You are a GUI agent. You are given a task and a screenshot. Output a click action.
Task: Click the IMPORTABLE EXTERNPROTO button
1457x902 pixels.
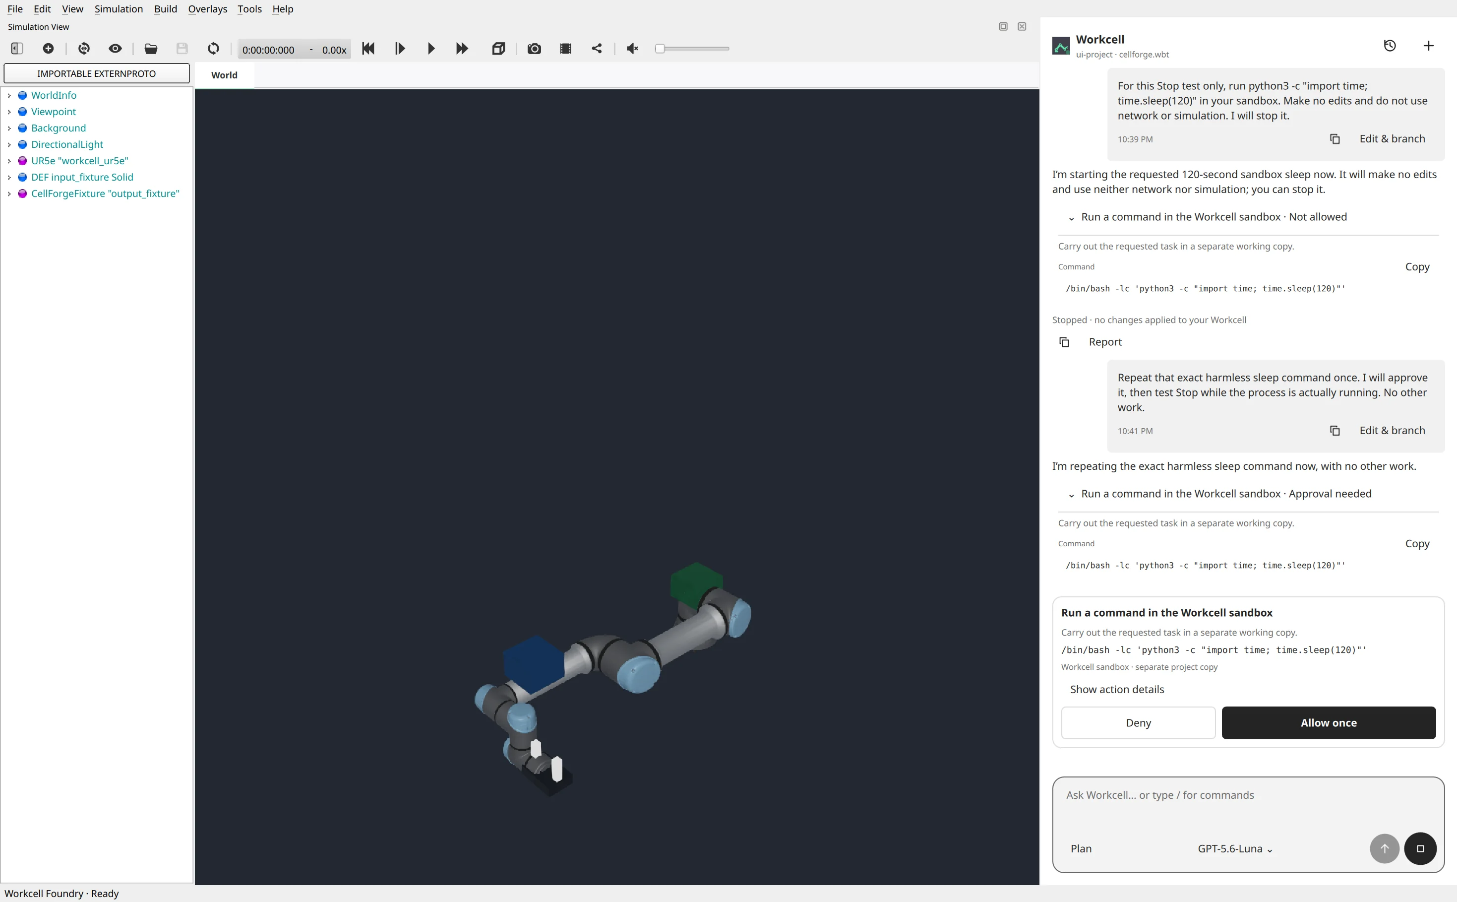(x=97, y=73)
